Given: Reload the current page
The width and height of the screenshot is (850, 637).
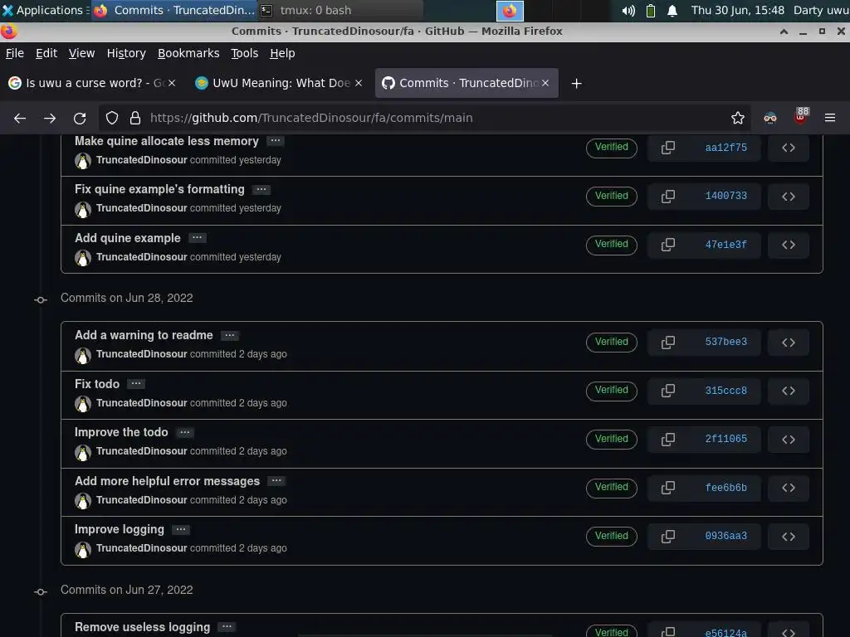Looking at the screenshot, I should point(80,118).
